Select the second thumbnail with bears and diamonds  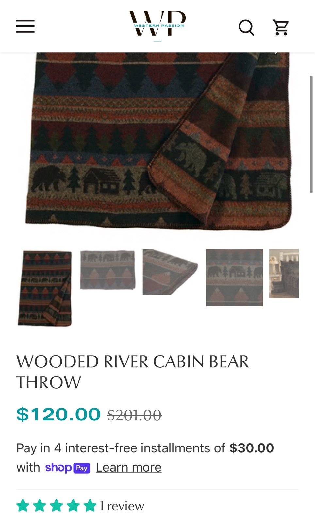pos(108,270)
